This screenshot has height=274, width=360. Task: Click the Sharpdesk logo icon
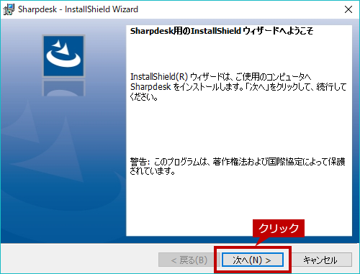[x=63, y=56]
